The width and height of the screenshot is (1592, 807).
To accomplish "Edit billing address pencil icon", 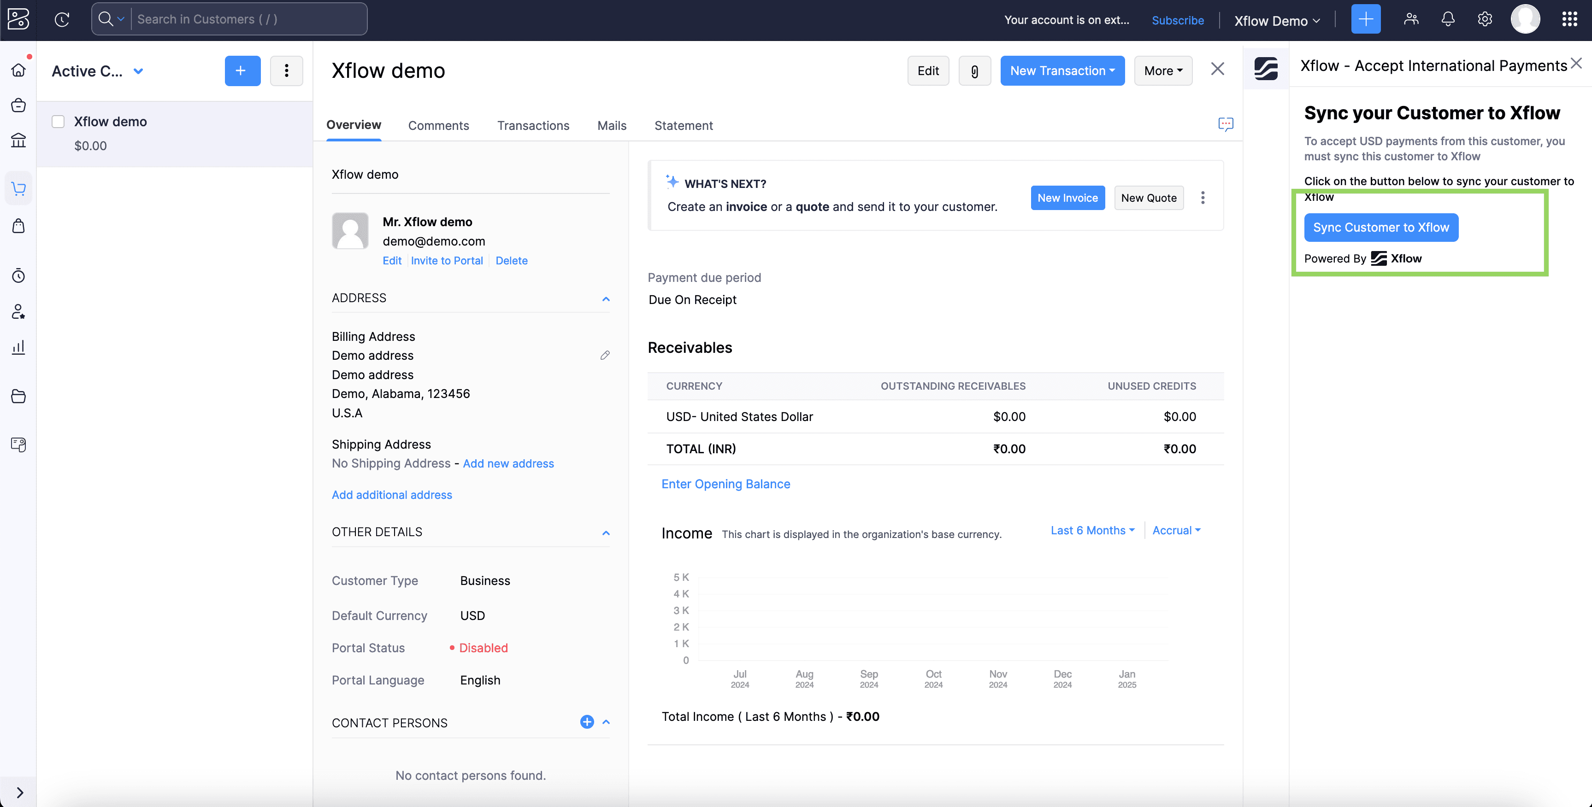I will 605,355.
